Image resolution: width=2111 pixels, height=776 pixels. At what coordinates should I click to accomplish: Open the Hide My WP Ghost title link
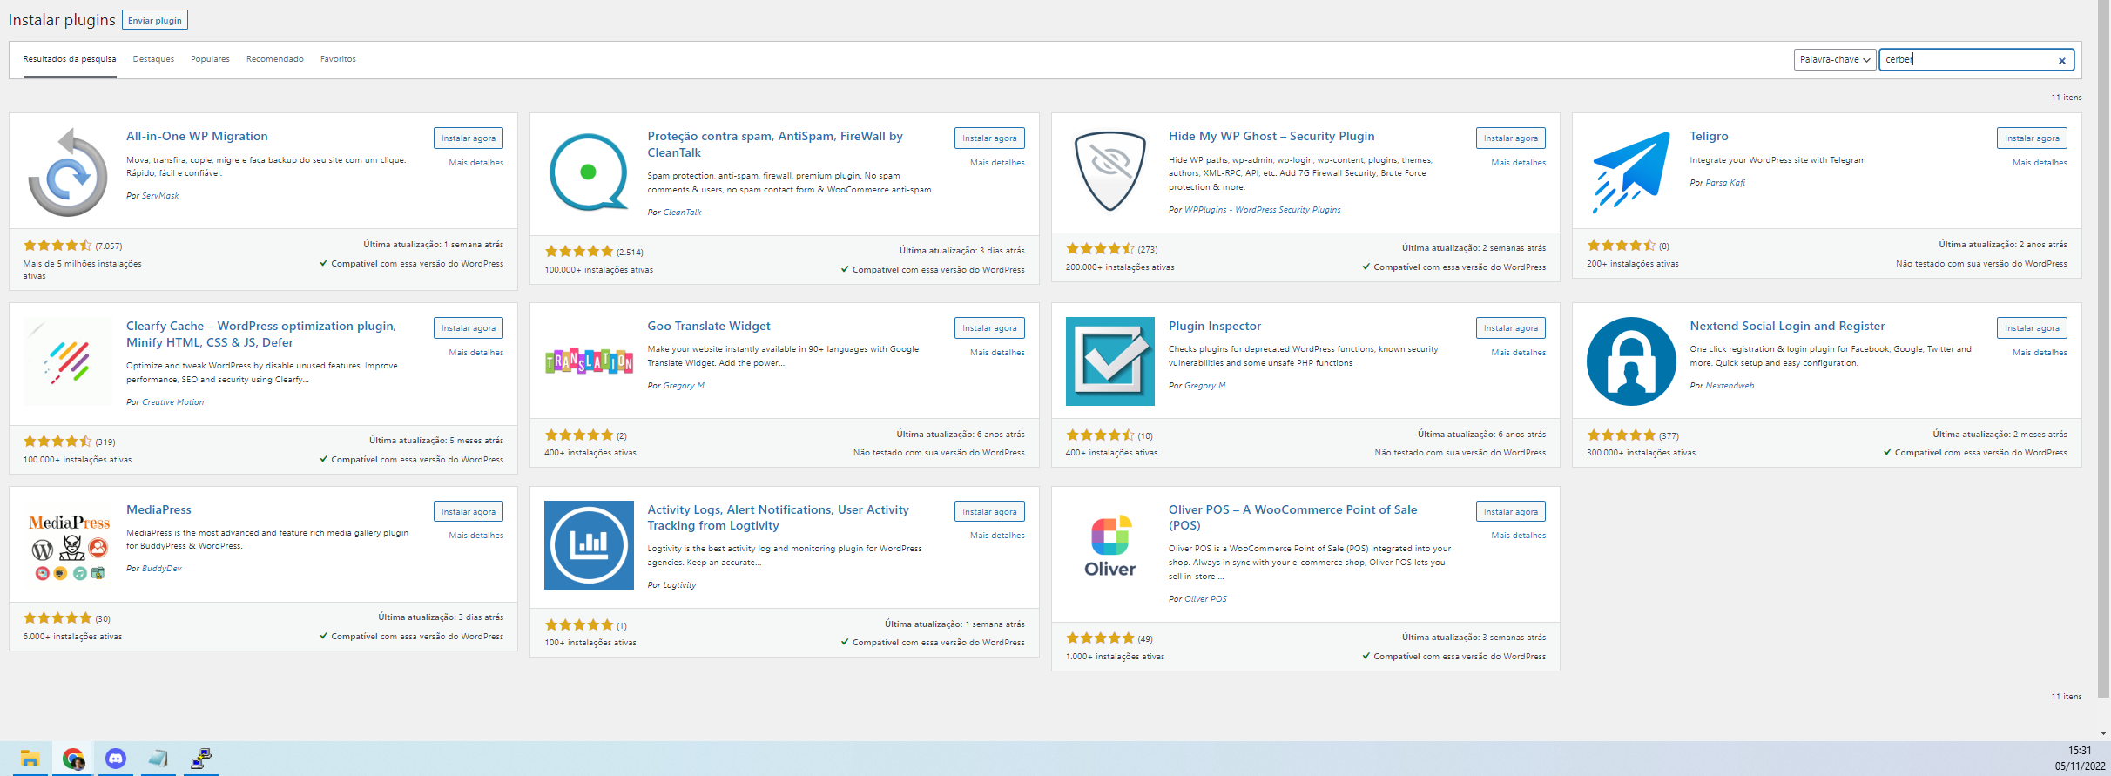click(1271, 136)
